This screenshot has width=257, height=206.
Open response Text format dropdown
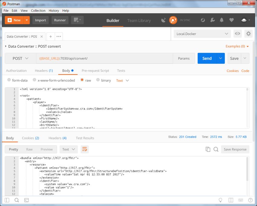tap(69, 149)
